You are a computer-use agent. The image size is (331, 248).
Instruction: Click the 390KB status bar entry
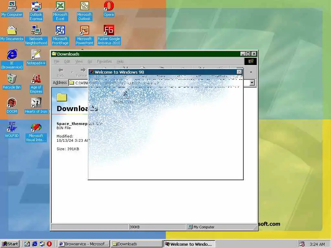157,227
